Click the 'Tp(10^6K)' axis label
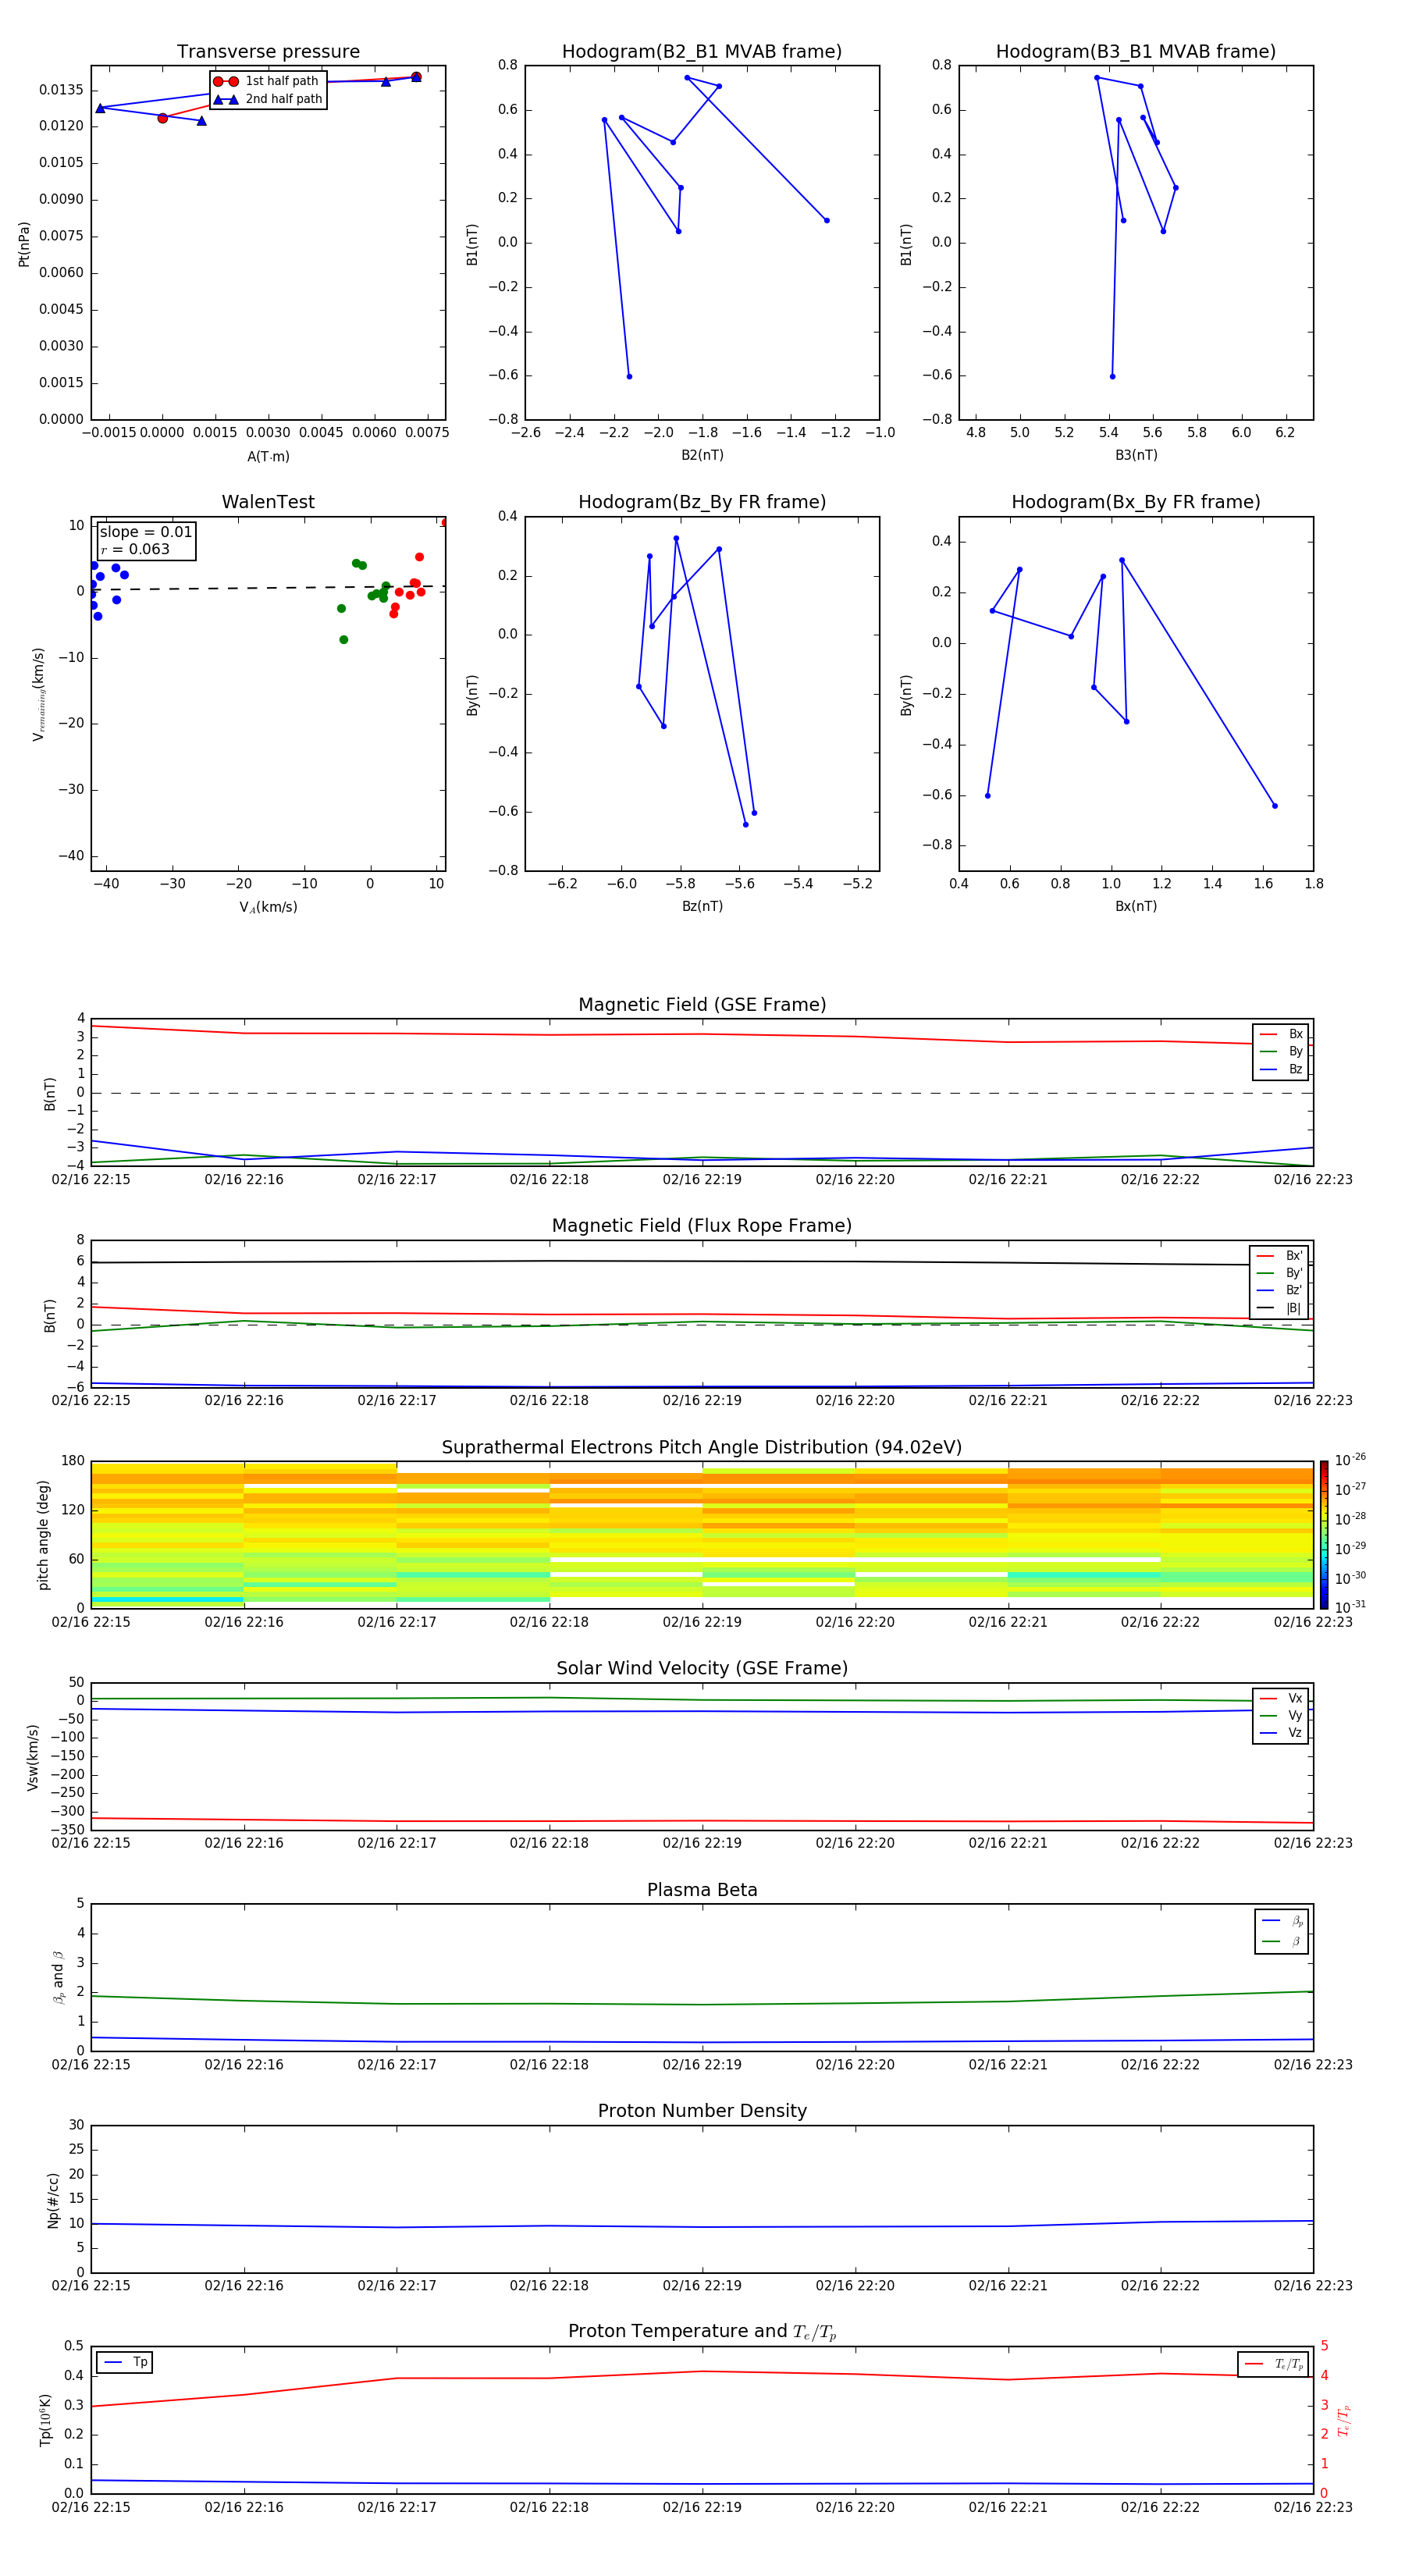This screenshot has width=1405, height=2576. (x=45, y=2420)
